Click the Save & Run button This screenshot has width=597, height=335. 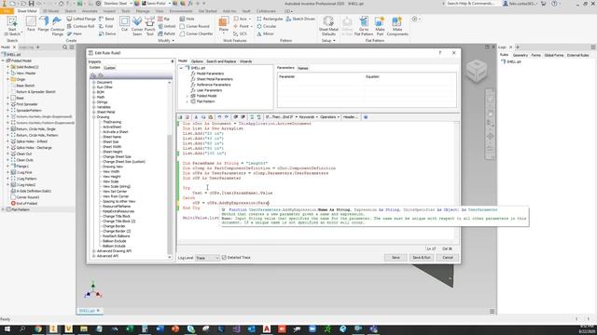(x=422, y=258)
